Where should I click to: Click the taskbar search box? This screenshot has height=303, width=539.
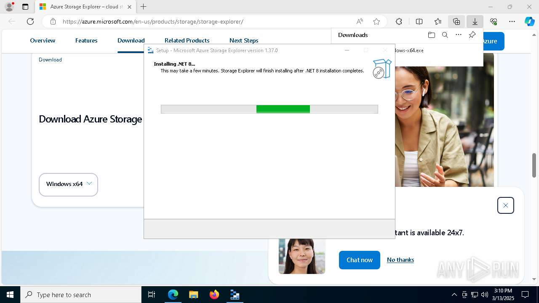[x=81, y=295]
